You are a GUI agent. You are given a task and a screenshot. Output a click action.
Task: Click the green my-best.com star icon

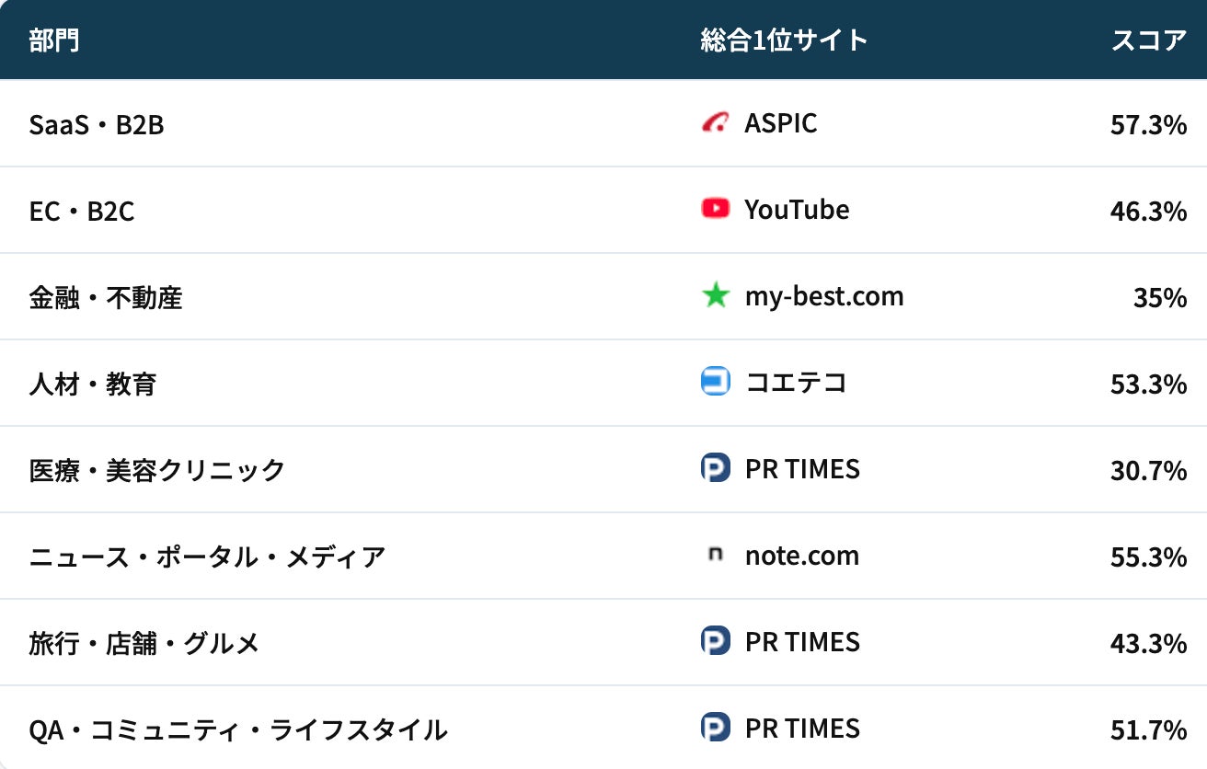[x=715, y=296]
